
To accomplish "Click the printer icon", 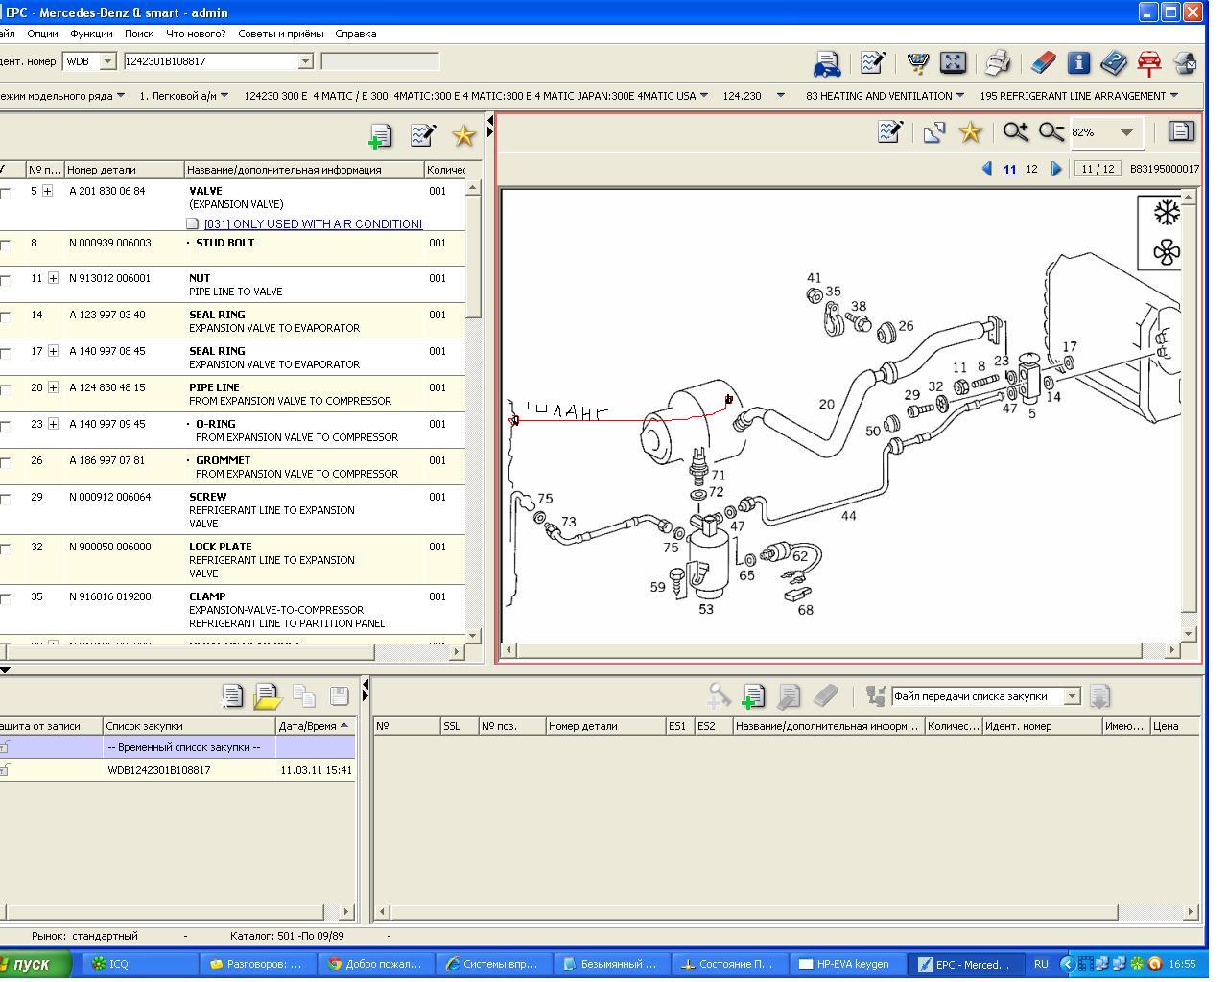I will pyautogui.click(x=998, y=63).
